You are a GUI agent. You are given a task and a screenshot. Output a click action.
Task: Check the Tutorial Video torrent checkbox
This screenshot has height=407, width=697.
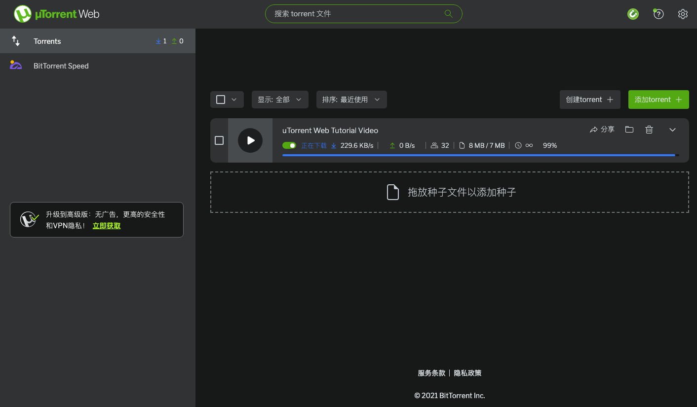coord(219,140)
